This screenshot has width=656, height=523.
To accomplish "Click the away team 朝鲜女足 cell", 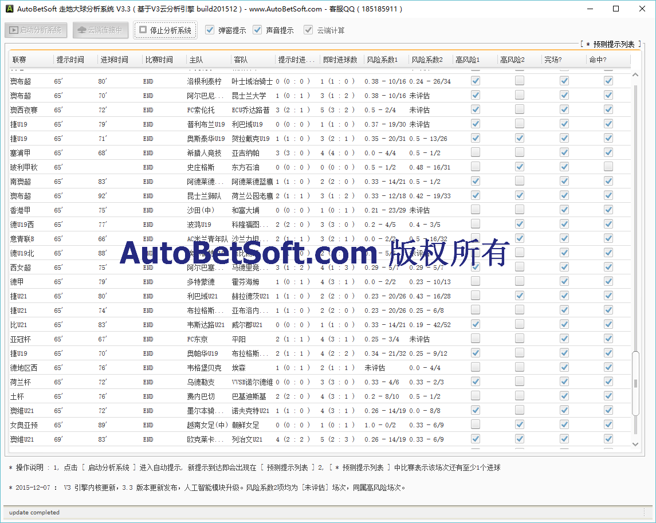I will (x=246, y=425).
